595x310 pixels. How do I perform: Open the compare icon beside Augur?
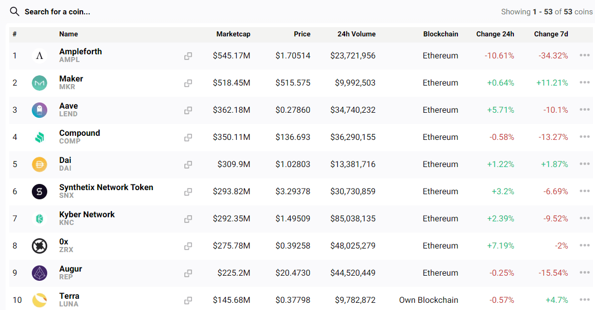[188, 273]
